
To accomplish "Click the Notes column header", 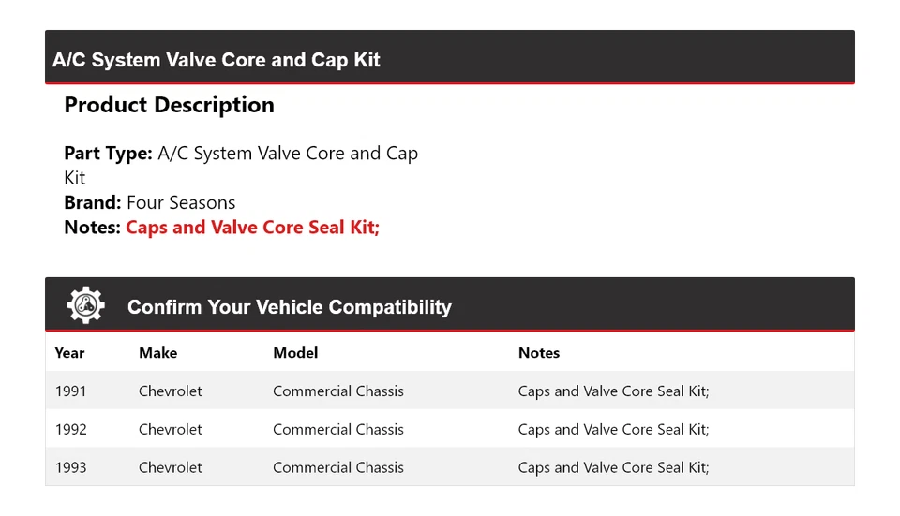I will 539,353.
